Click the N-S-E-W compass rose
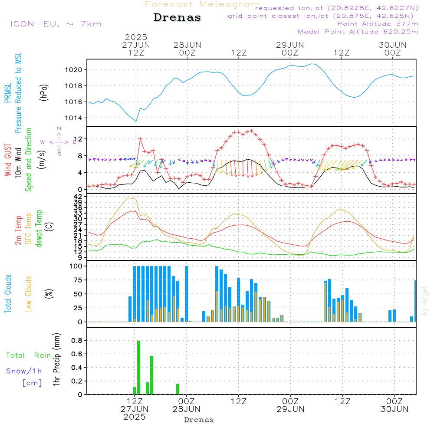 [59, 142]
